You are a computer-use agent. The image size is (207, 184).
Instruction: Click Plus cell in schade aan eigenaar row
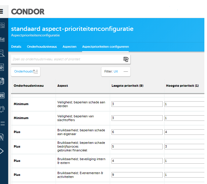(17, 132)
